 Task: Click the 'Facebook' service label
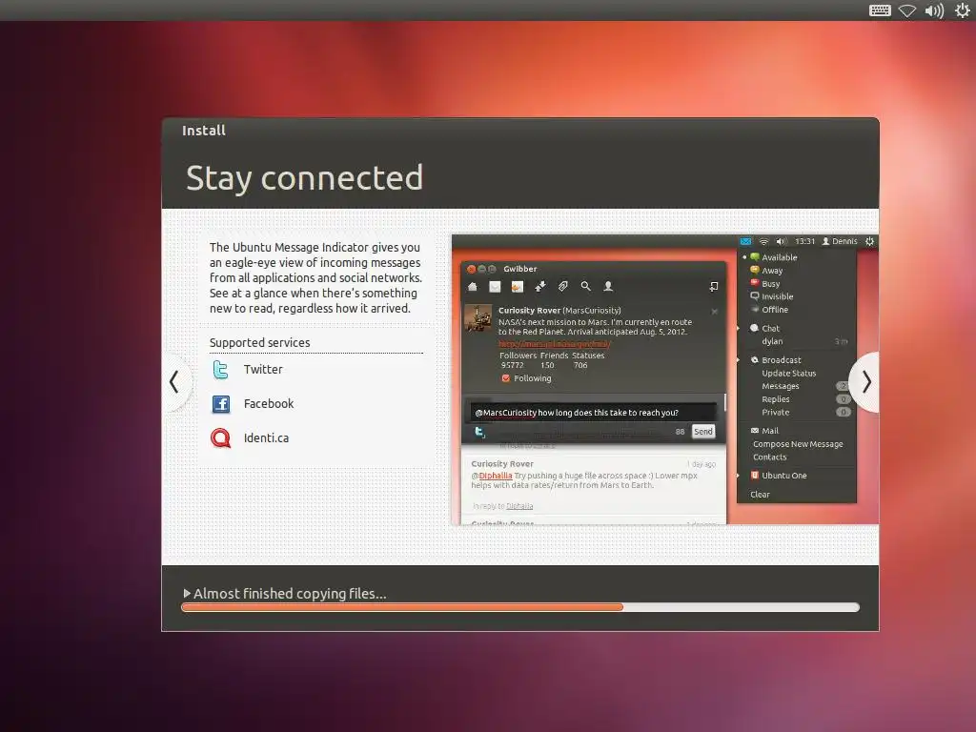pyautogui.click(x=269, y=403)
